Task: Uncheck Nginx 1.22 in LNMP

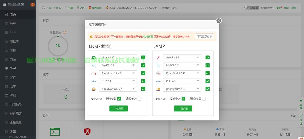Action: (143, 58)
